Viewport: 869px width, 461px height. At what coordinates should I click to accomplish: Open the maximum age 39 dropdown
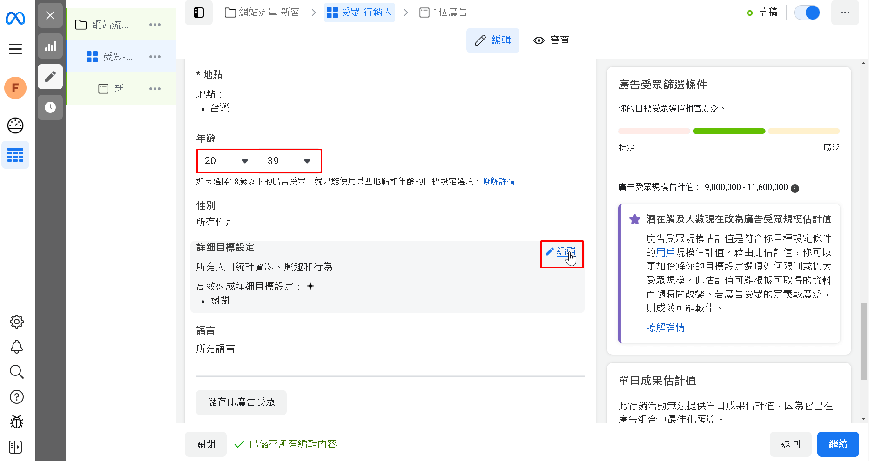coord(290,161)
